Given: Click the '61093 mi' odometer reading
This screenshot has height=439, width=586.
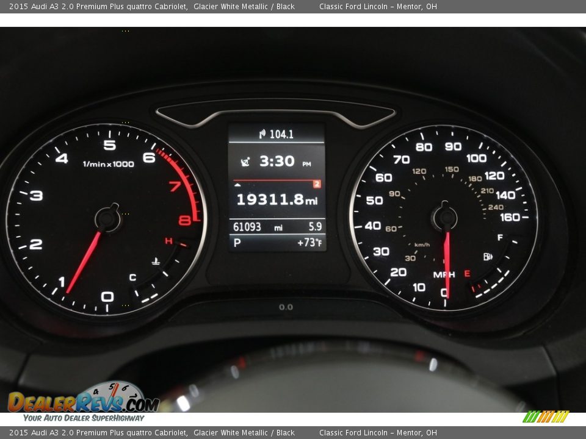Looking at the screenshot, I should (258, 227).
